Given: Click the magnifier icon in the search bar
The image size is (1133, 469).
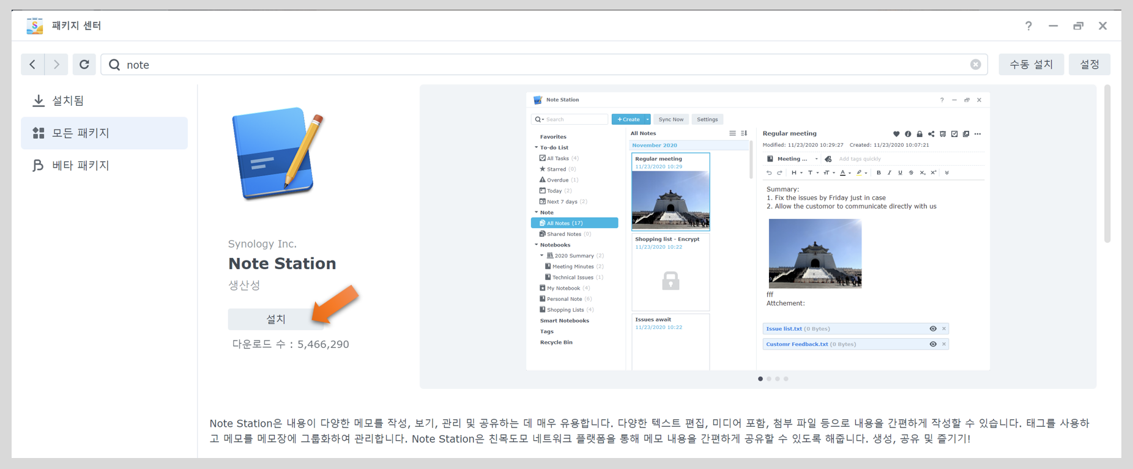Looking at the screenshot, I should tap(114, 65).
